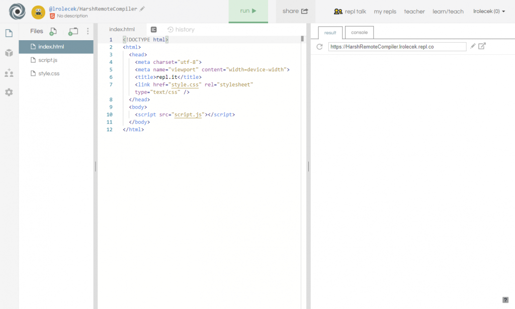Open the Packages cube icon

point(9,53)
